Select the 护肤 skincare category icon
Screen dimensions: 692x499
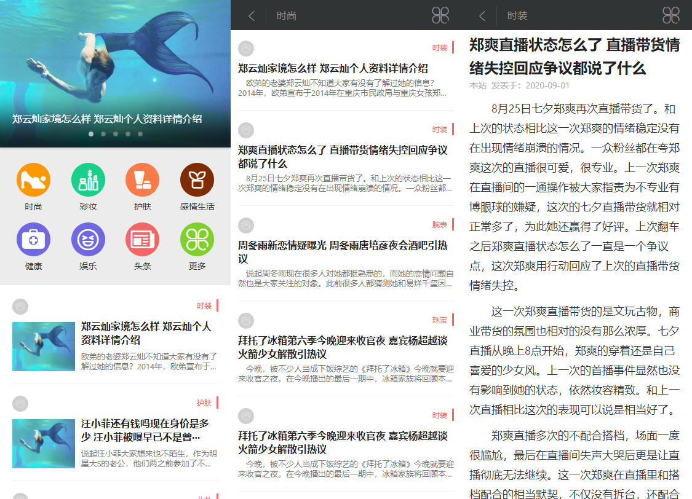tap(143, 180)
